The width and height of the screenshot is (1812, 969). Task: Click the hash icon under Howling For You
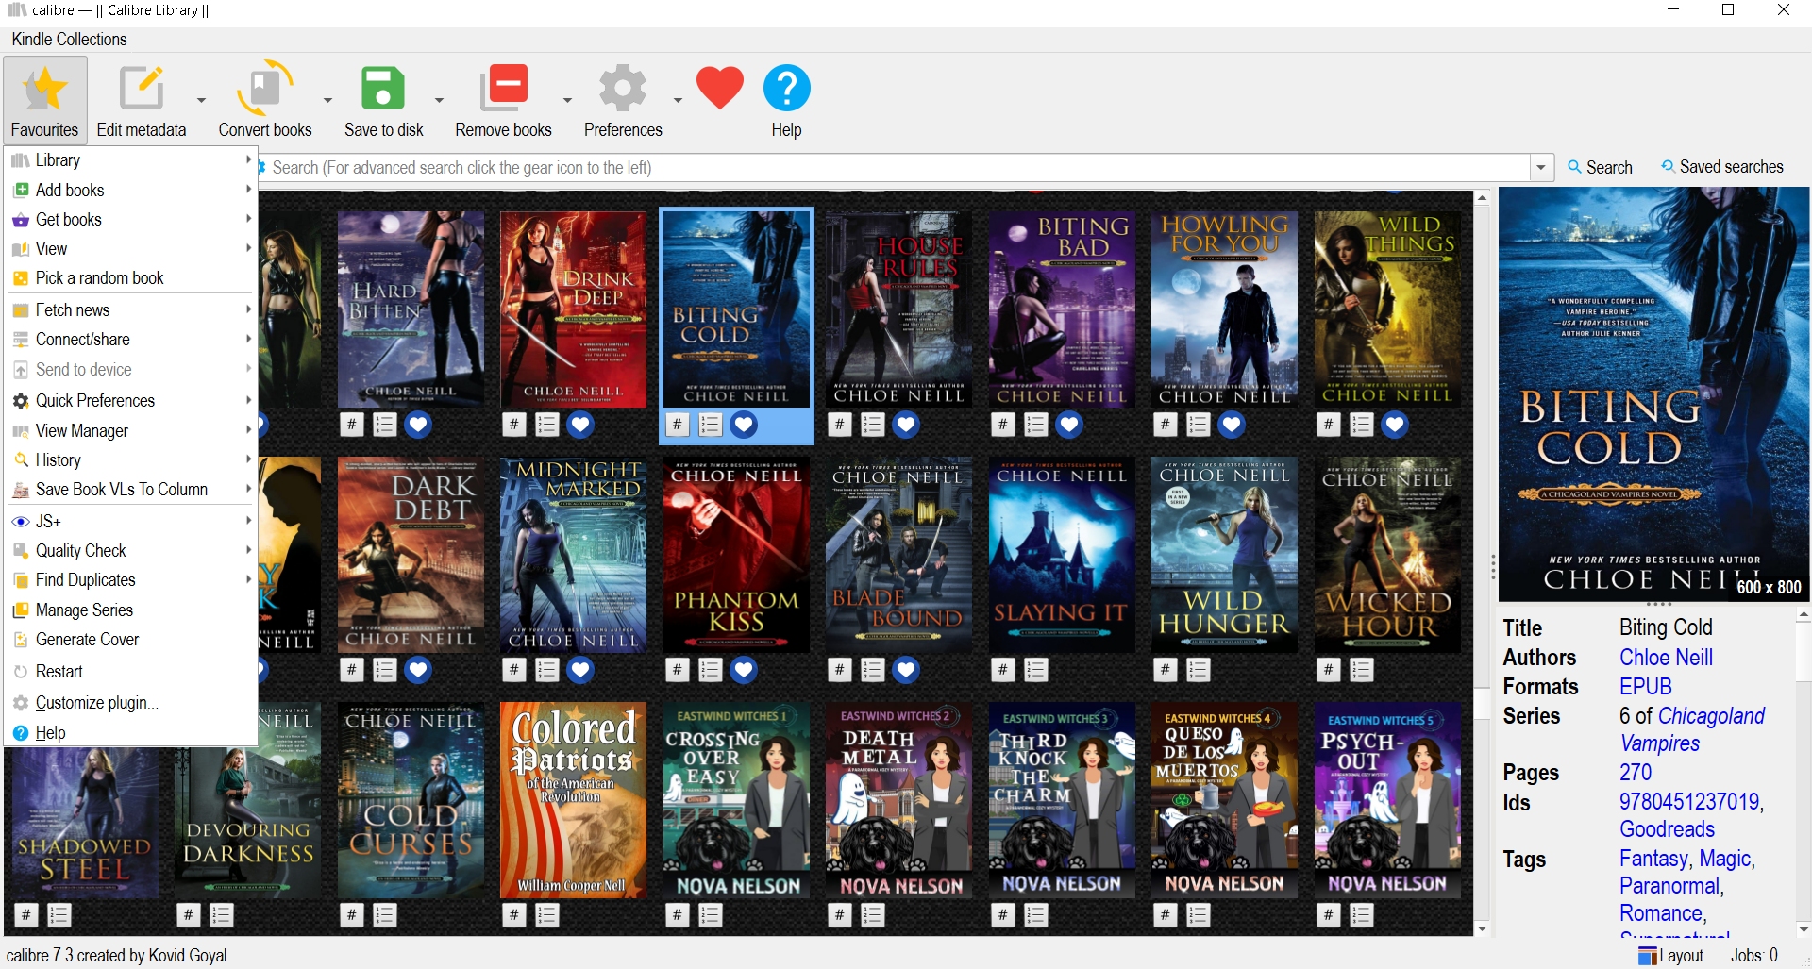click(1166, 425)
